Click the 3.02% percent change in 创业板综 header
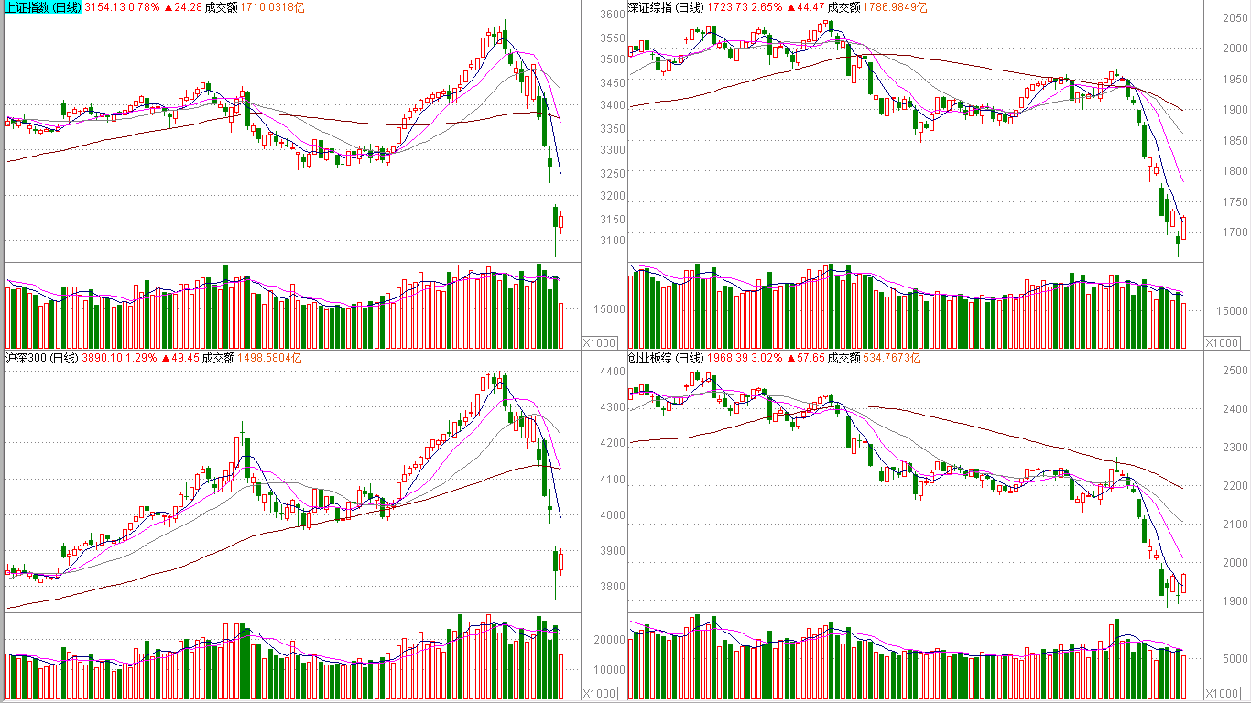Viewport: 1251px width, 703px height. click(766, 358)
